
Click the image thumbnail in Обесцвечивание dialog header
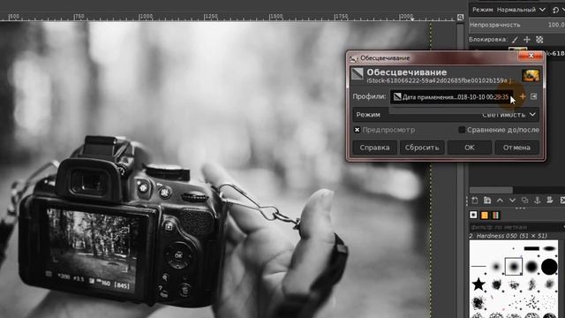[x=531, y=75]
